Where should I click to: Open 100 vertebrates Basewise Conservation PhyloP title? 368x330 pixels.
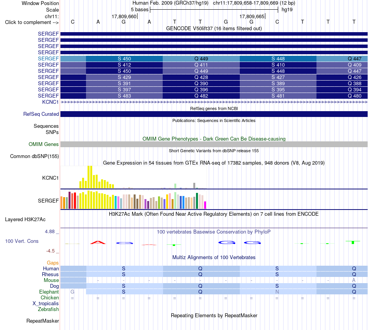(x=214, y=232)
